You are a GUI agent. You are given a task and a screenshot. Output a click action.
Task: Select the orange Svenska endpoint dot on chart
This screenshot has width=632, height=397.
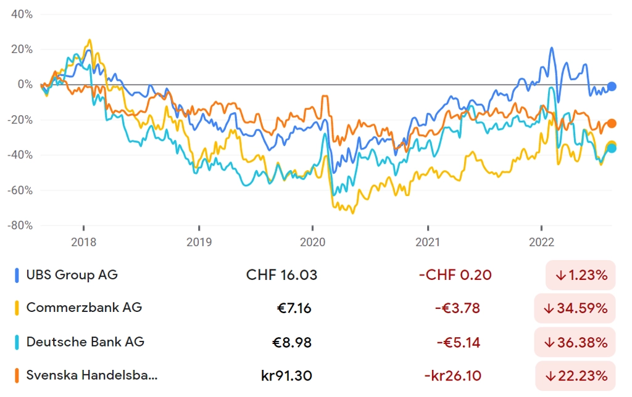[x=612, y=123]
